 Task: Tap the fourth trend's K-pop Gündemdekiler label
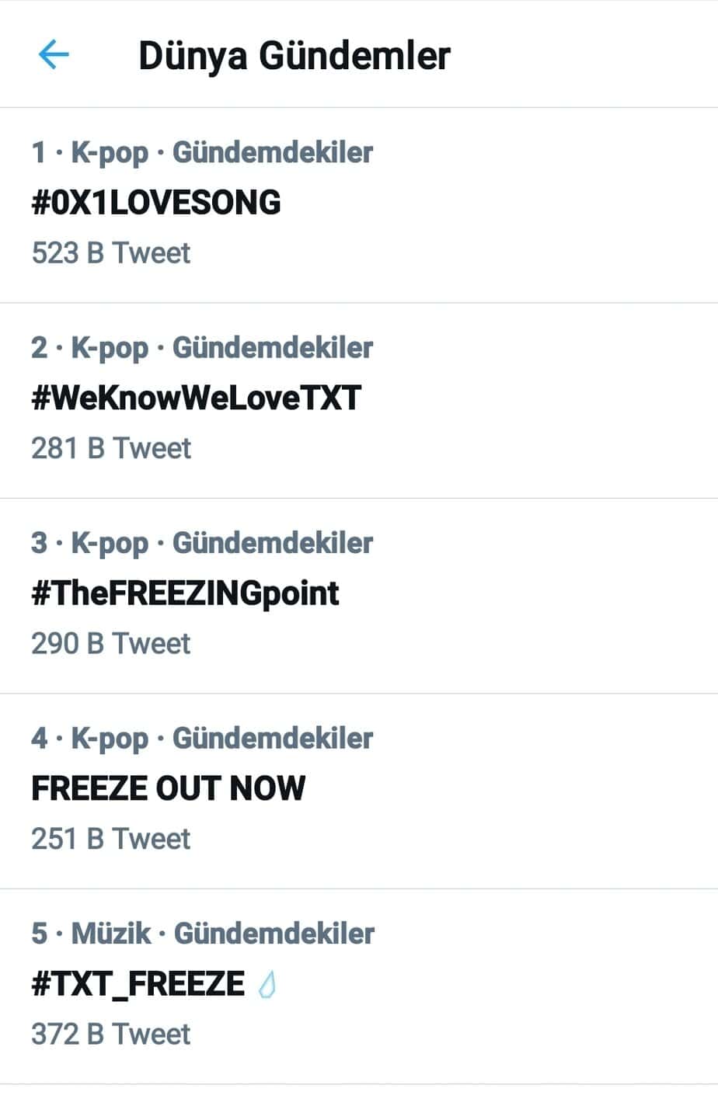click(221, 739)
